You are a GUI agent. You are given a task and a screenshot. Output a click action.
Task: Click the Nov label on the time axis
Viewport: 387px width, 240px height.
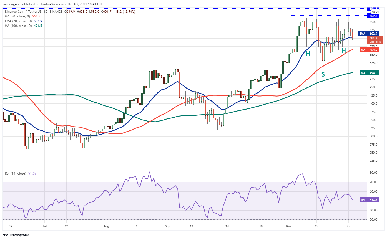tap(289, 226)
